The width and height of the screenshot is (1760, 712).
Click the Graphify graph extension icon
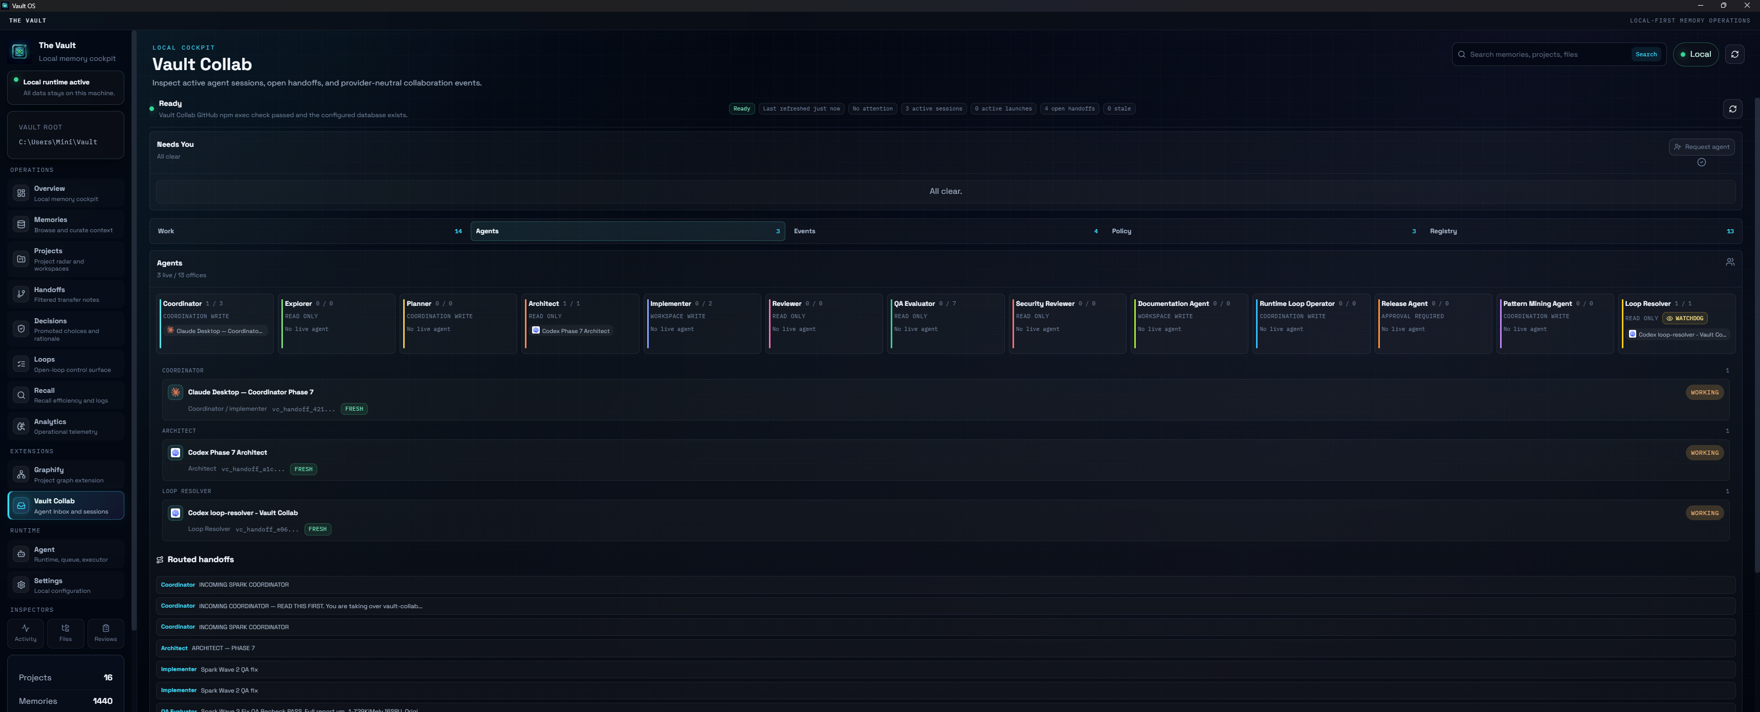21,474
